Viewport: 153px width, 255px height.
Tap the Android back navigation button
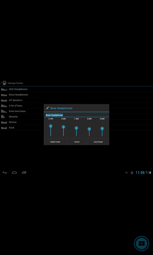5,173
